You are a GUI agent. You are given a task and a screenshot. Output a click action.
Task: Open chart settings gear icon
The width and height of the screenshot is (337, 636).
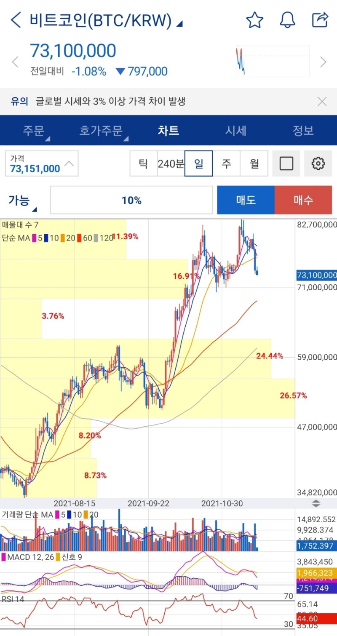(318, 164)
